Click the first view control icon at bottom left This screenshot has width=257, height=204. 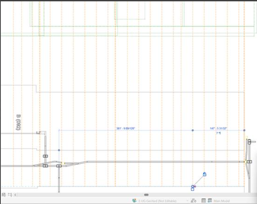[4, 195]
